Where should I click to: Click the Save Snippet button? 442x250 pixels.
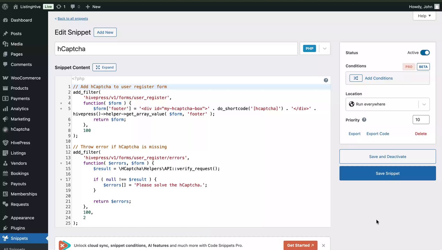(x=388, y=173)
